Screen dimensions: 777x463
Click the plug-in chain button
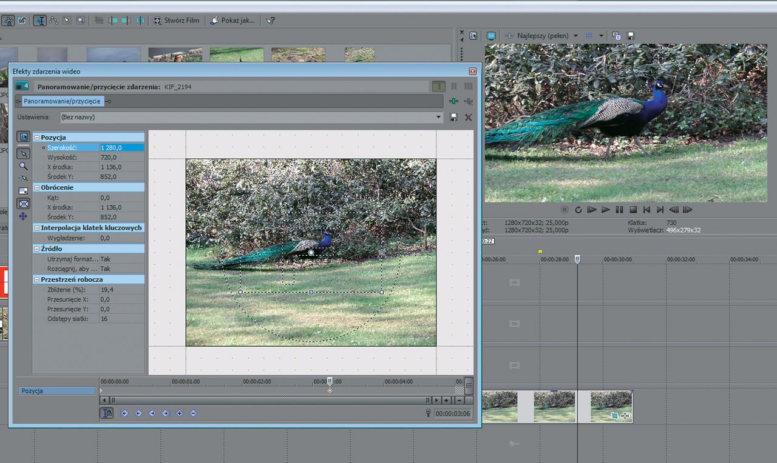coord(453,101)
